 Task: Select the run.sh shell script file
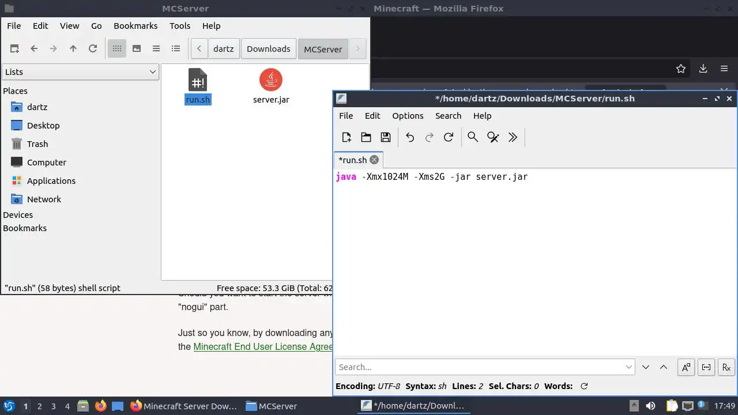tap(198, 86)
